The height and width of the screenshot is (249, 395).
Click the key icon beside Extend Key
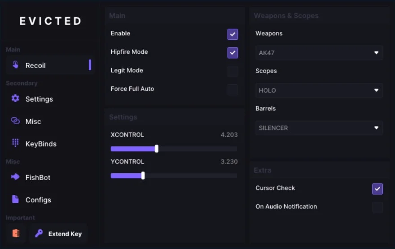39,233
